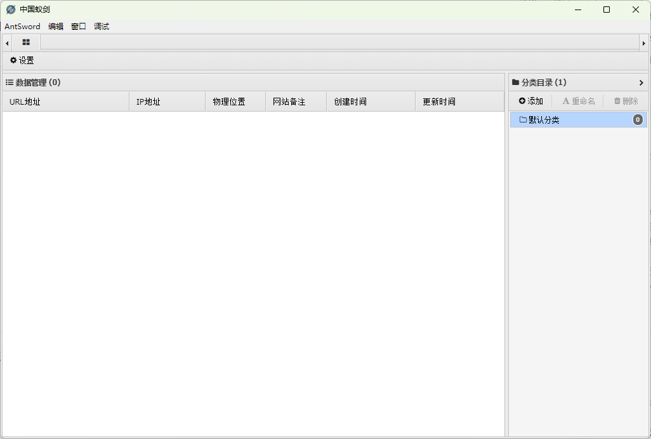This screenshot has width=651, height=439.
Task: Click the grid home tab icon
Action: click(26, 43)
